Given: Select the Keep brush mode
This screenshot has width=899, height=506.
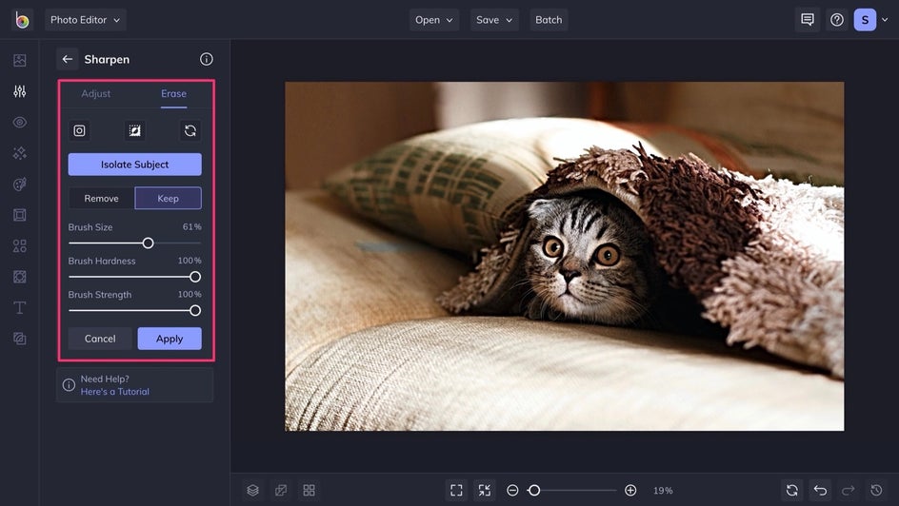Looking at the screenshot, I should coord(168,198).
